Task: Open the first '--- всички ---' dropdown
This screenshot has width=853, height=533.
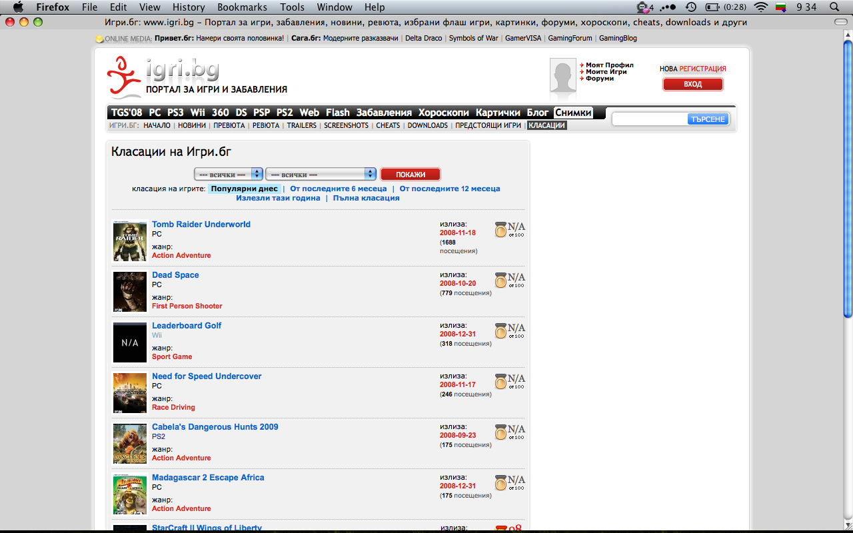Action: 229,174
